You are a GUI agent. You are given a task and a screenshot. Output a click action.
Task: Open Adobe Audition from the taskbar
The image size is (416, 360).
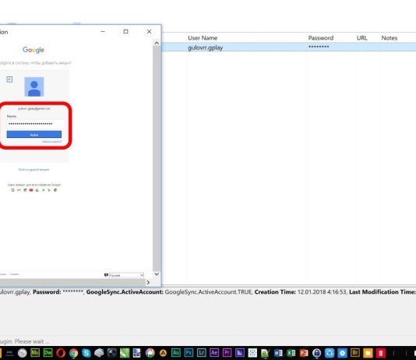pos(175,353)
